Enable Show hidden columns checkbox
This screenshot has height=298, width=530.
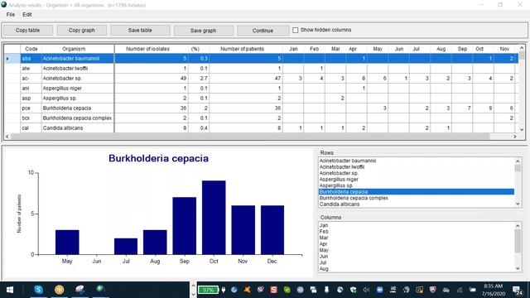click(x=295, y=30)
